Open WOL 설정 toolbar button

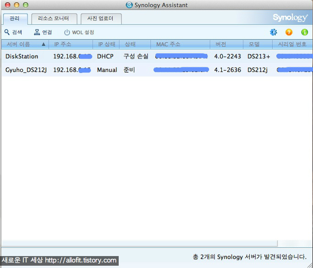pos(79,32)
